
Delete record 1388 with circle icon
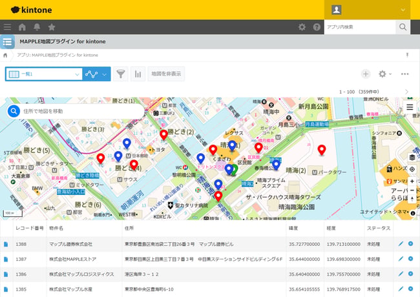pos(410,243)
